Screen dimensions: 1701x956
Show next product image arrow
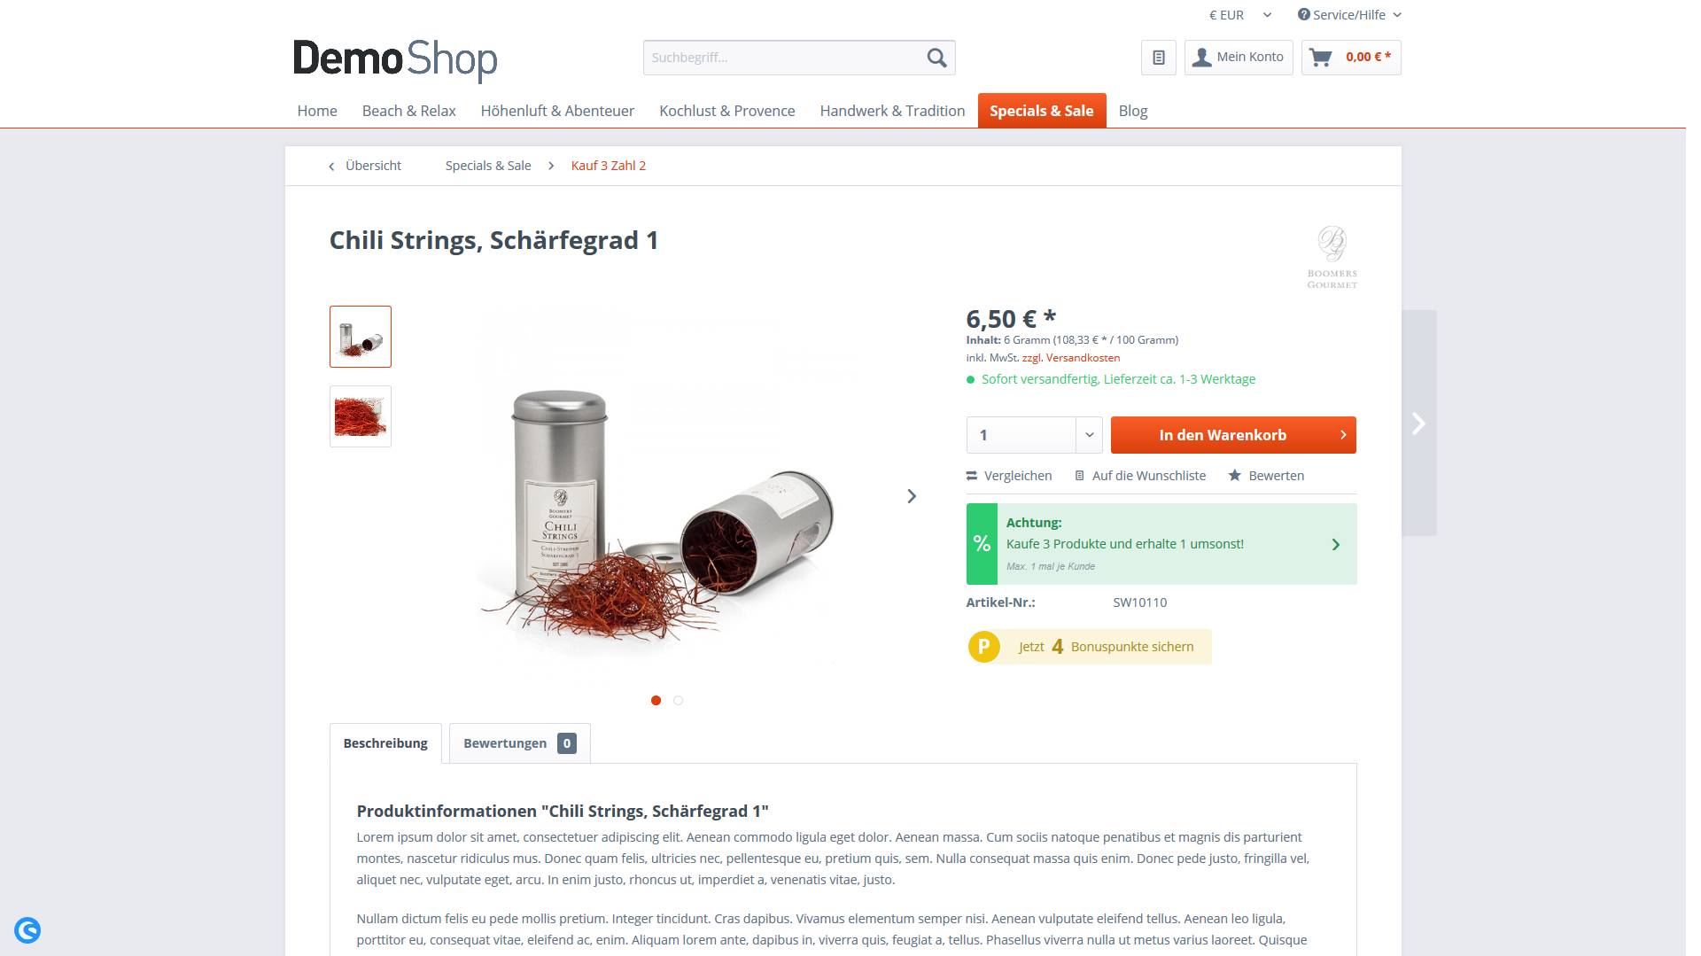912,496
